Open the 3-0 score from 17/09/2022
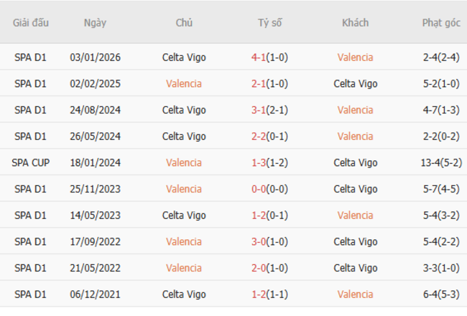 tap(260, 242)
